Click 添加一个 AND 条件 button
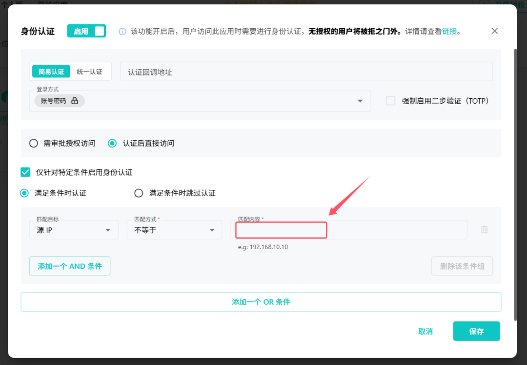Image resolution: width=527 pixels, height=365 pixels. tap(70, 266)
